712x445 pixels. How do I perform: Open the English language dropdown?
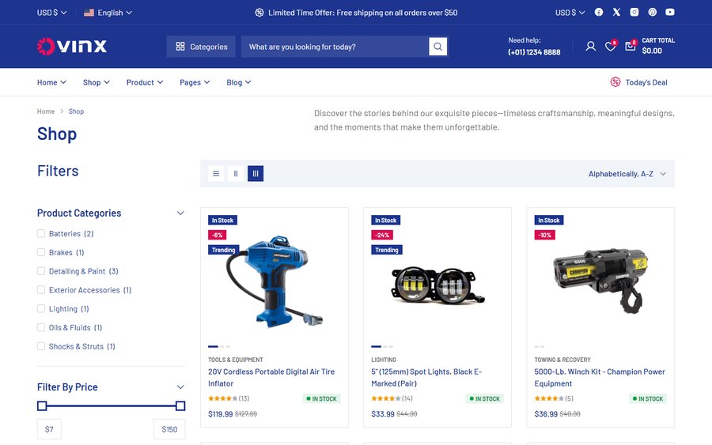point(108,13)
